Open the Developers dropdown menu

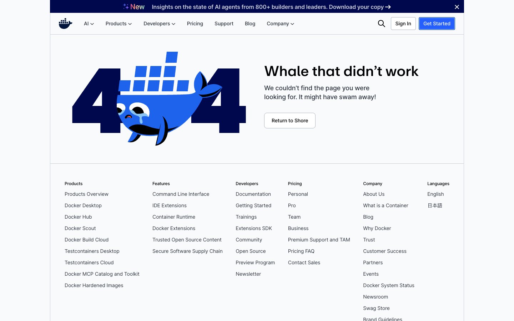click(159, 24)
